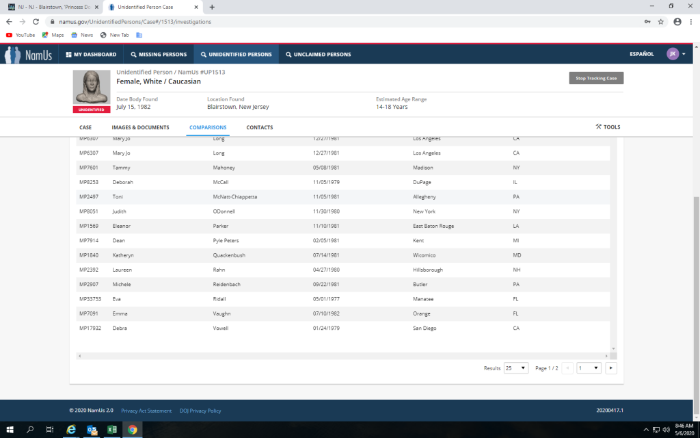Open Outlook from the taskbar
Image resolution: width=700 pixels, height=438 pixels.
(x=91, y=430)
